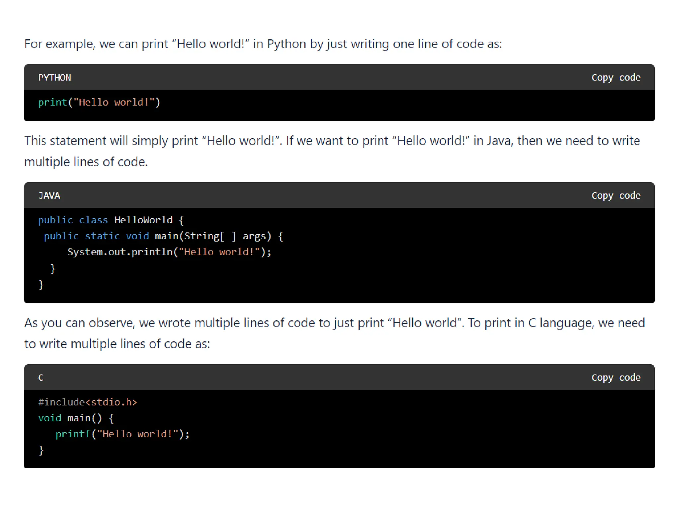The image size is (680, 510).
Task: Click the System.out.println line in Java code
Action: [169, 252]
